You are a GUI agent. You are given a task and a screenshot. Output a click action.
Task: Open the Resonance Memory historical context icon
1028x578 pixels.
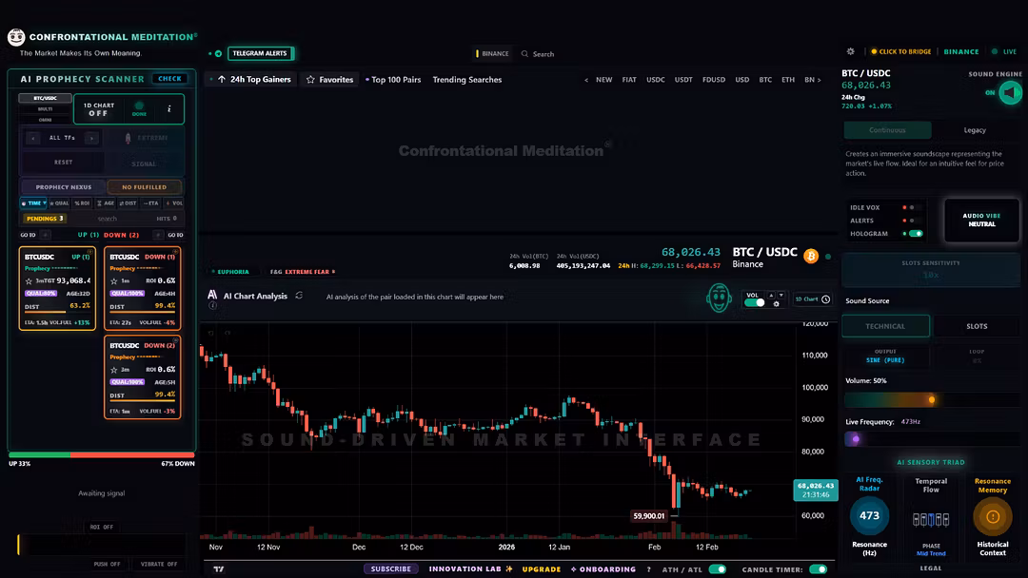[x=992, y=517]
